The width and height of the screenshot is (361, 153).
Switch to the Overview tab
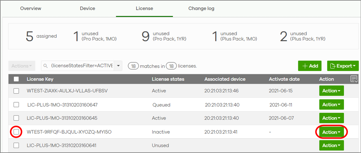pos(31,8)
